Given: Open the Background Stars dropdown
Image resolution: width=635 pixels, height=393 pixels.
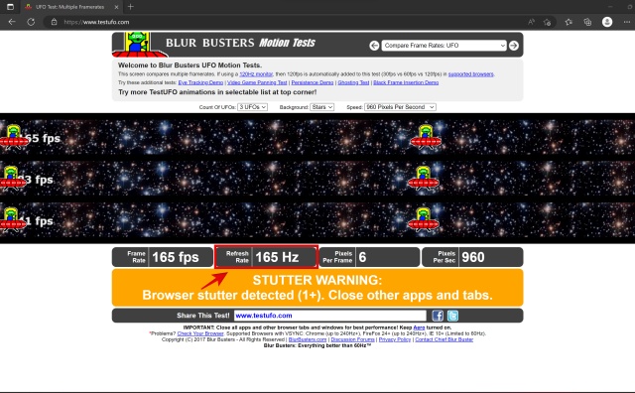Looking at the screenshot, I should tap(321, 107).
